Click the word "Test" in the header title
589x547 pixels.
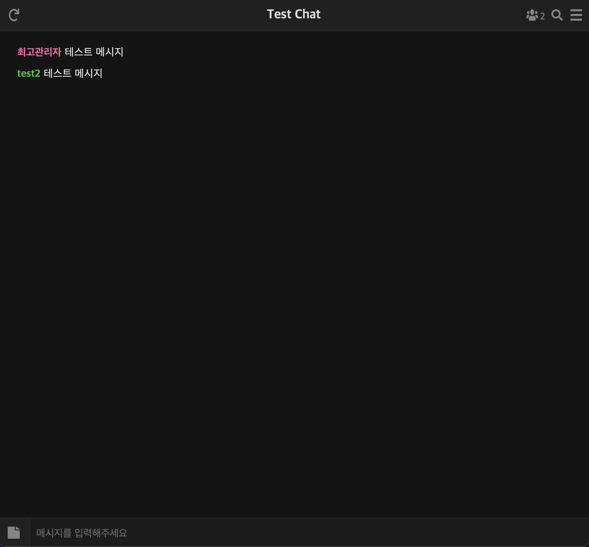(x=279, y=14)
